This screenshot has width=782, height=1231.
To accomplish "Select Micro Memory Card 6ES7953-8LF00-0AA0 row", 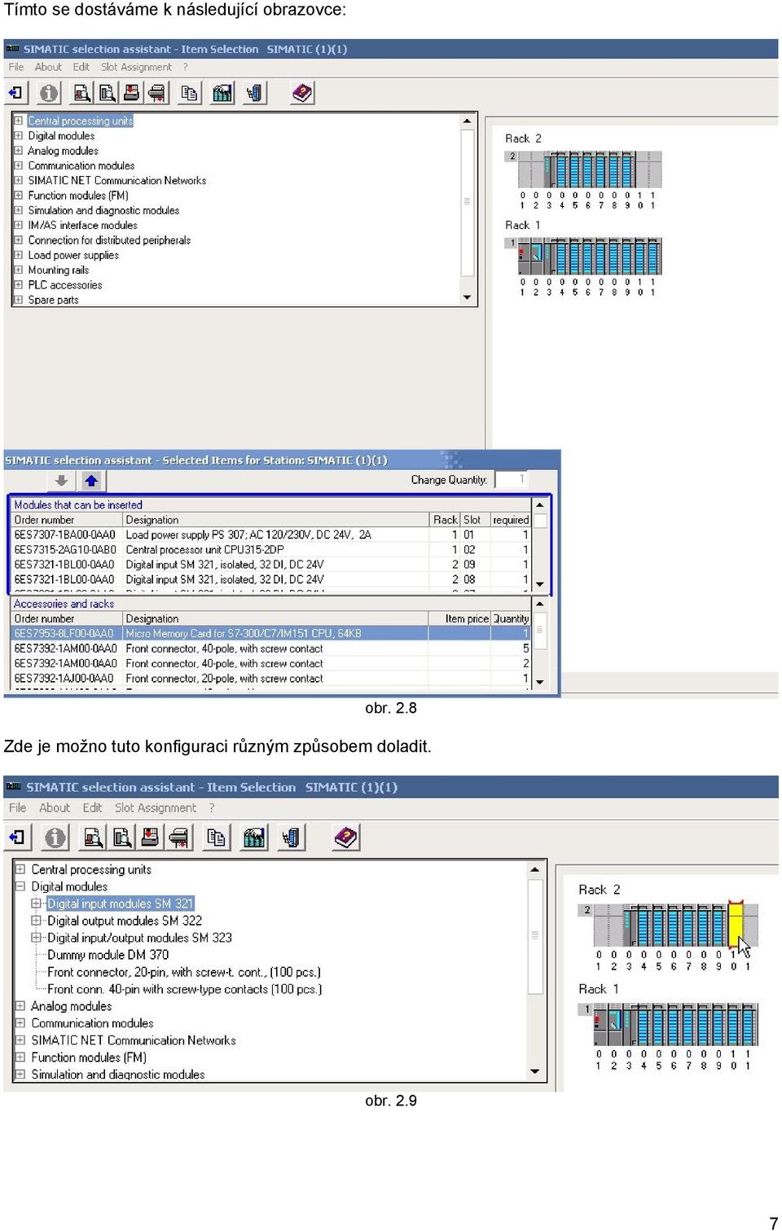I will click(272, 633).
